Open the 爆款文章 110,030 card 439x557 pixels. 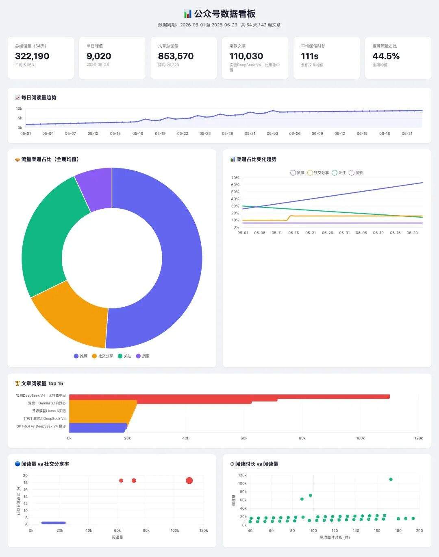(x=255, y=58)
